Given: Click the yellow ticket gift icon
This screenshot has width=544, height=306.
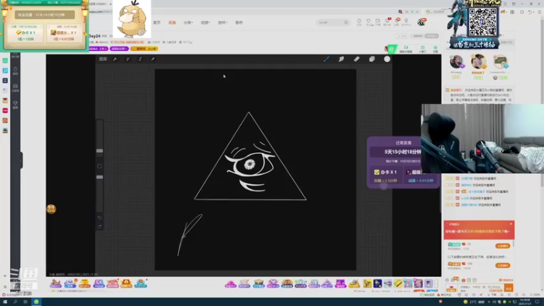Looking at the screenshot, I should click(398, 284).
